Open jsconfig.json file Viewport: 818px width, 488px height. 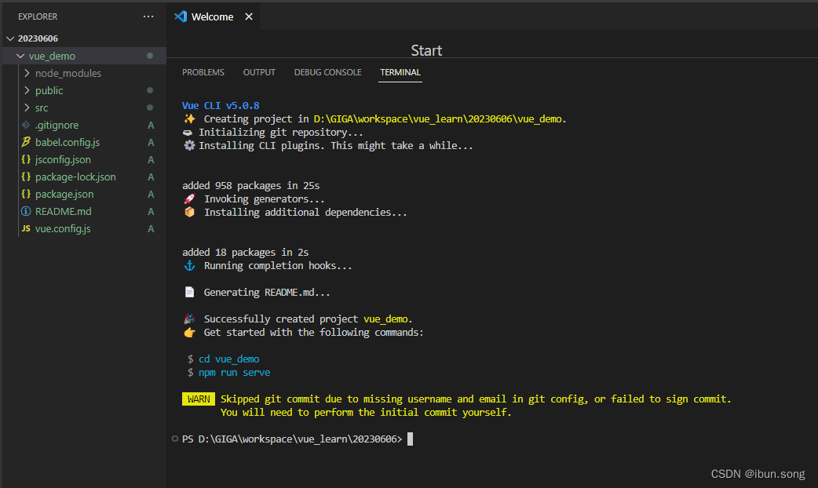(x=63, y=159)
